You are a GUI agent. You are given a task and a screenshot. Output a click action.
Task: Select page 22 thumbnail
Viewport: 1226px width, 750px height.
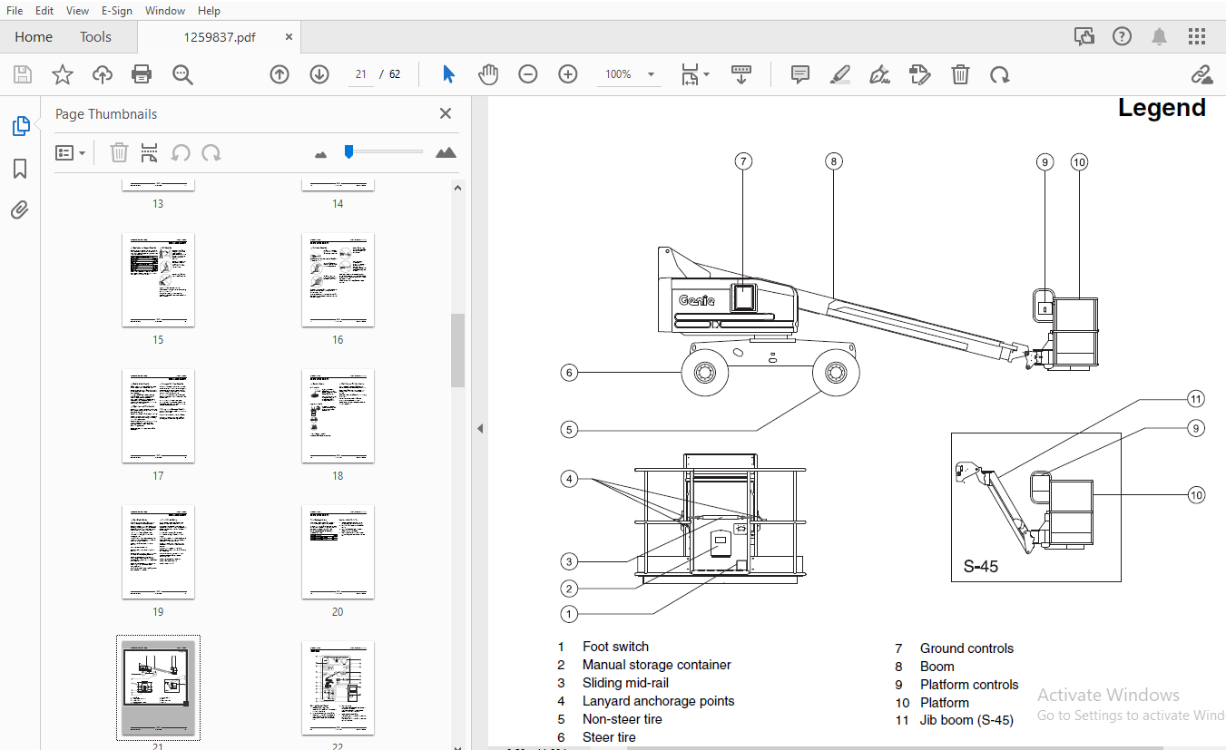(x=338, y=688)
